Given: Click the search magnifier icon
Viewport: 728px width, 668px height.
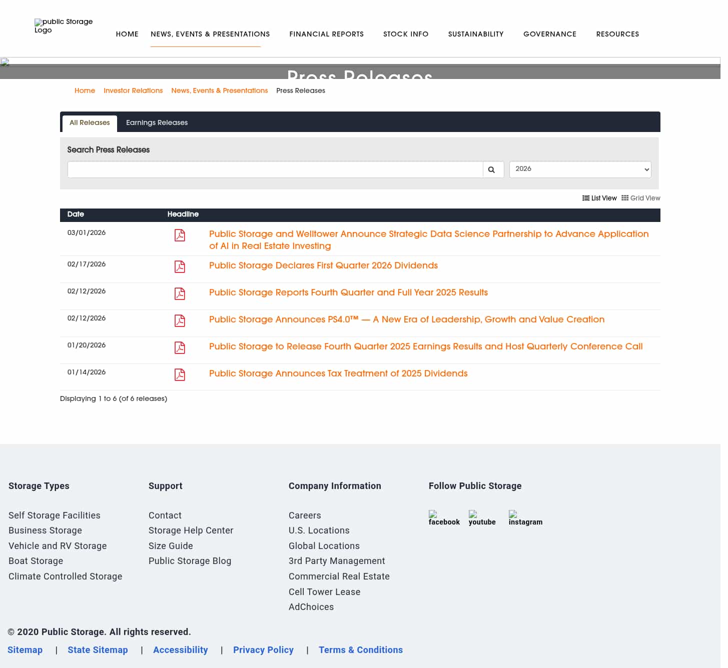Looking at the screenshot, I should pyautogui.click(x=492, y=169).
